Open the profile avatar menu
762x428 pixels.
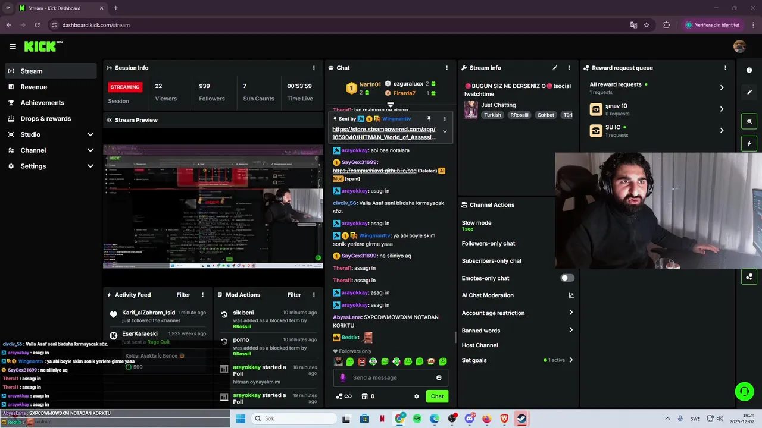(x=739, y=46)
